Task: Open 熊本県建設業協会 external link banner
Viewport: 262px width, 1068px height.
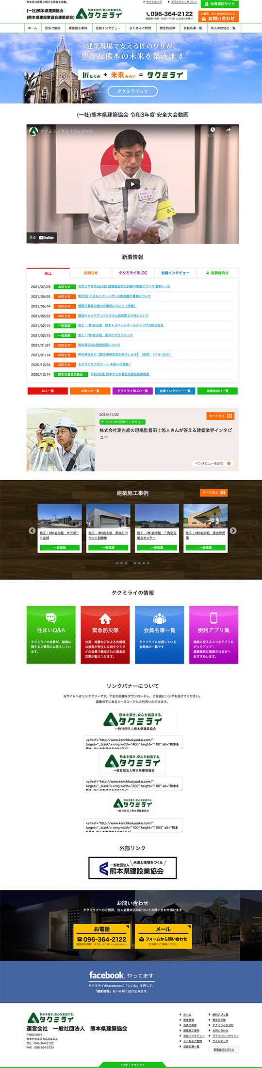Action: click(x=132, y=868)
